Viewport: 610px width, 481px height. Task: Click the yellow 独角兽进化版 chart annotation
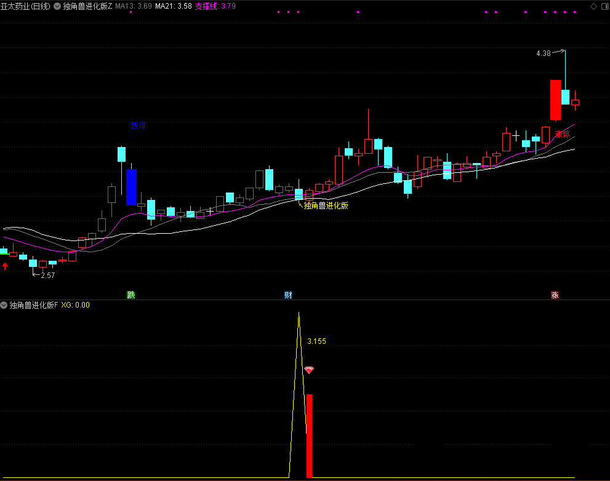(326, 205)
